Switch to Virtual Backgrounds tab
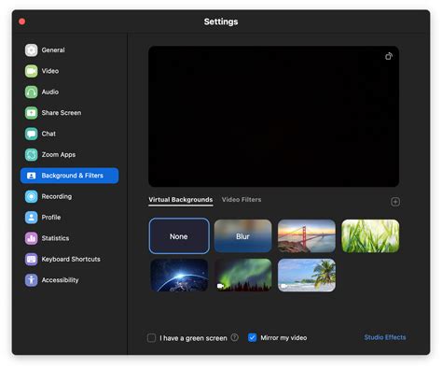 pos(181,200)
